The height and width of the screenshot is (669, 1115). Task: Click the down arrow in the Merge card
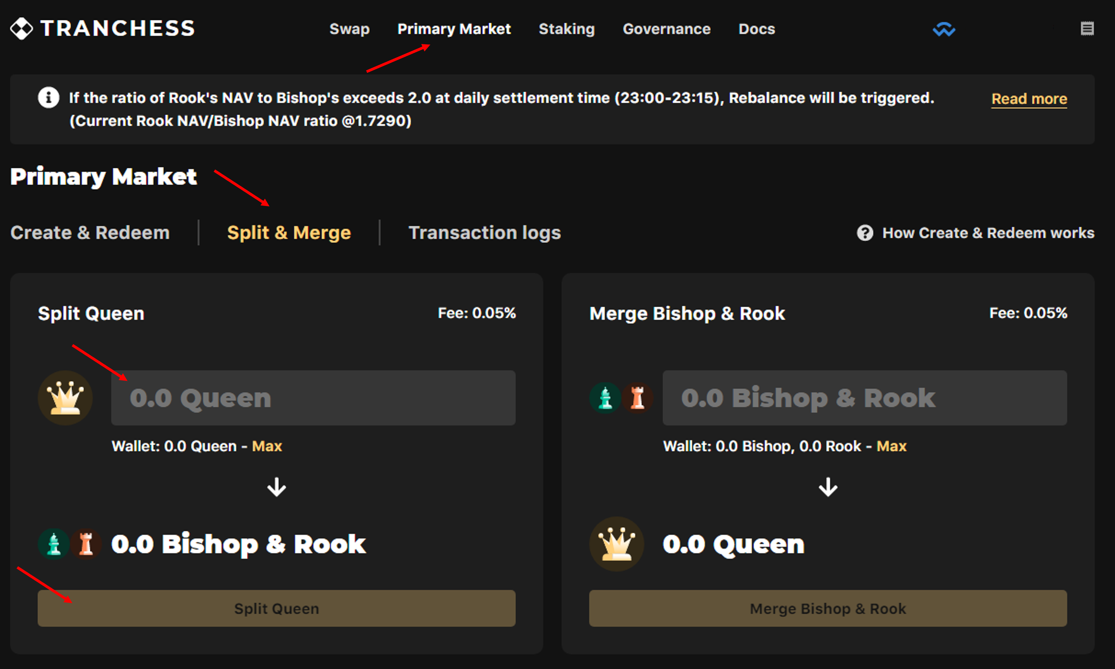tap(828, 487)
